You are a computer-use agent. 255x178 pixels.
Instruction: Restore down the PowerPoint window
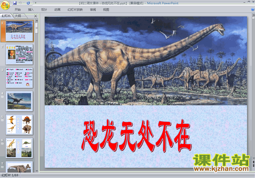coord(249,2)
